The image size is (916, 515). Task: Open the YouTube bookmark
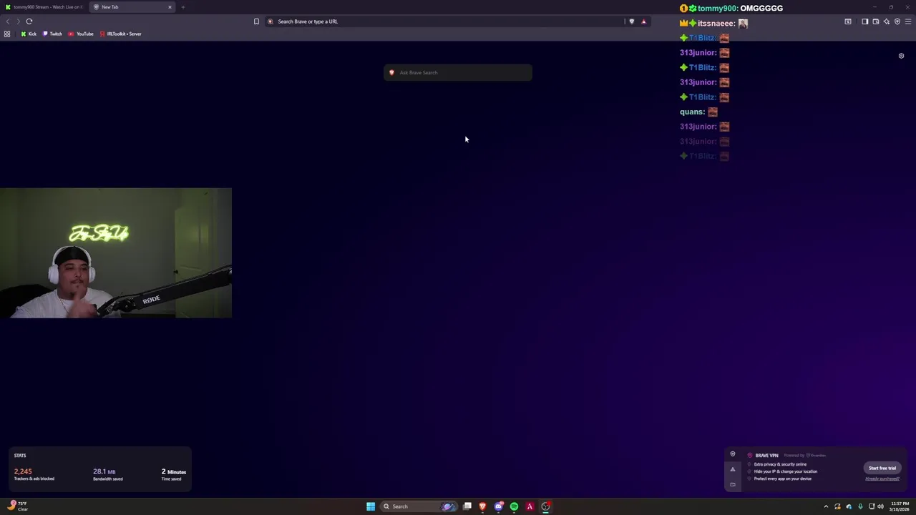coord(81,34)
